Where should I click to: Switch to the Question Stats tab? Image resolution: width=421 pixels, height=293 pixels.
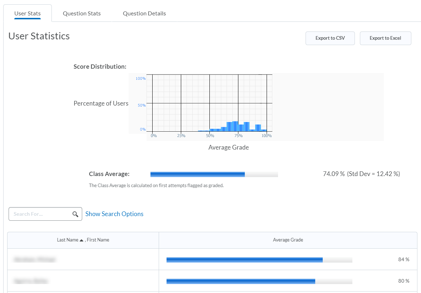point(82,14)
